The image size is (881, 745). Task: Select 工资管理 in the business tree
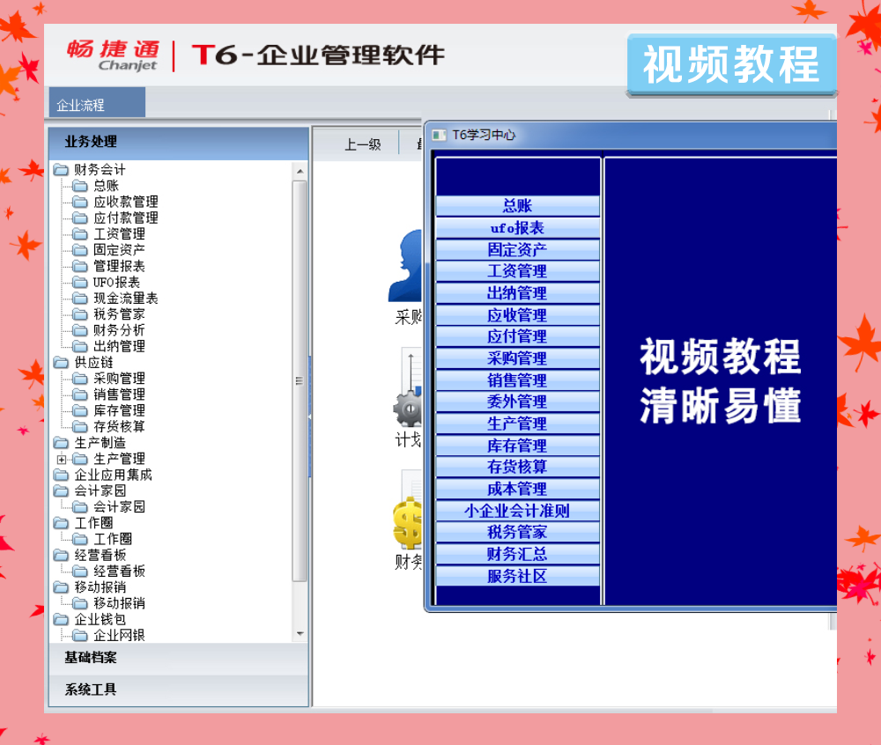point(119,233)
